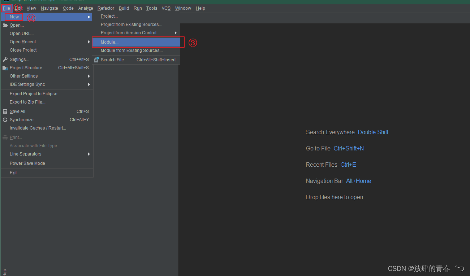Click the folder icon beside Open...
470x276 pixels.
(5, 25)
